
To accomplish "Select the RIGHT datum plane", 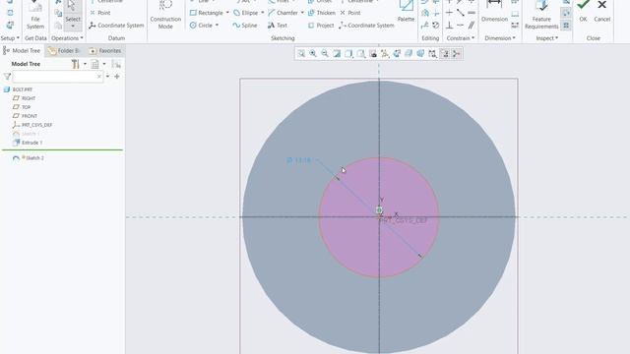I will click(24, 98).
